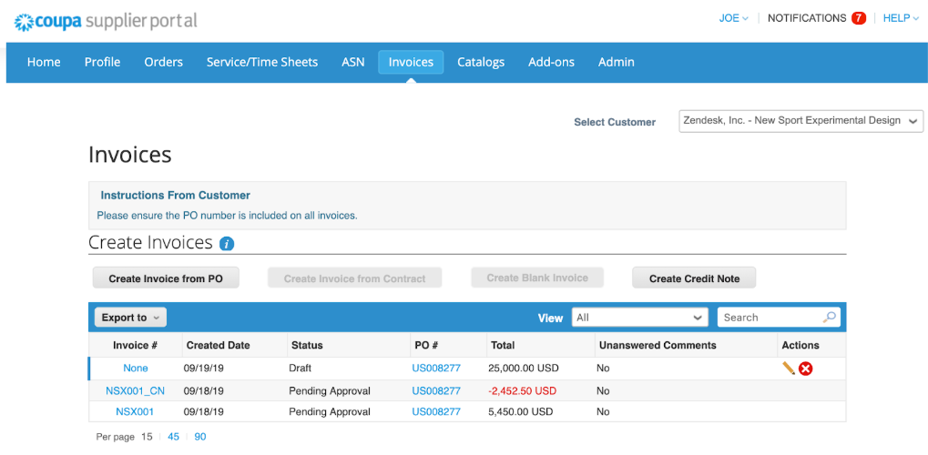Click the pencil edit icon for draft invoice

[x=788, y=369]
